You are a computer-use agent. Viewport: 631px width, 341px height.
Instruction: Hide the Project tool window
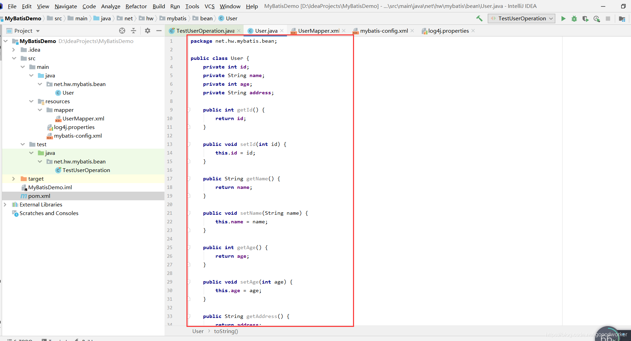tap(159, 31)
